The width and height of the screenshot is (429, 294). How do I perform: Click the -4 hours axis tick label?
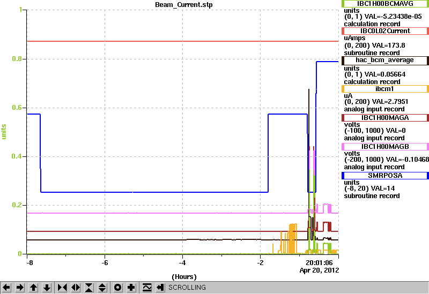click(x=182, y=263)
